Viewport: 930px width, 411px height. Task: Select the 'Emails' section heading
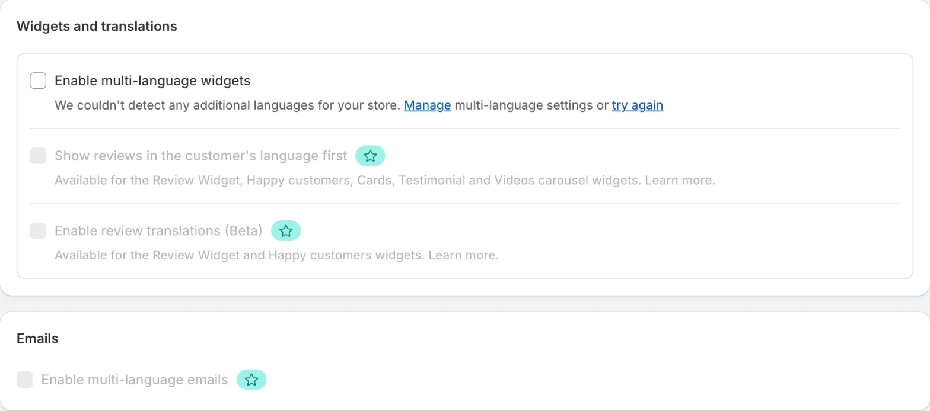pyautogui.click(x=37, y=339)
